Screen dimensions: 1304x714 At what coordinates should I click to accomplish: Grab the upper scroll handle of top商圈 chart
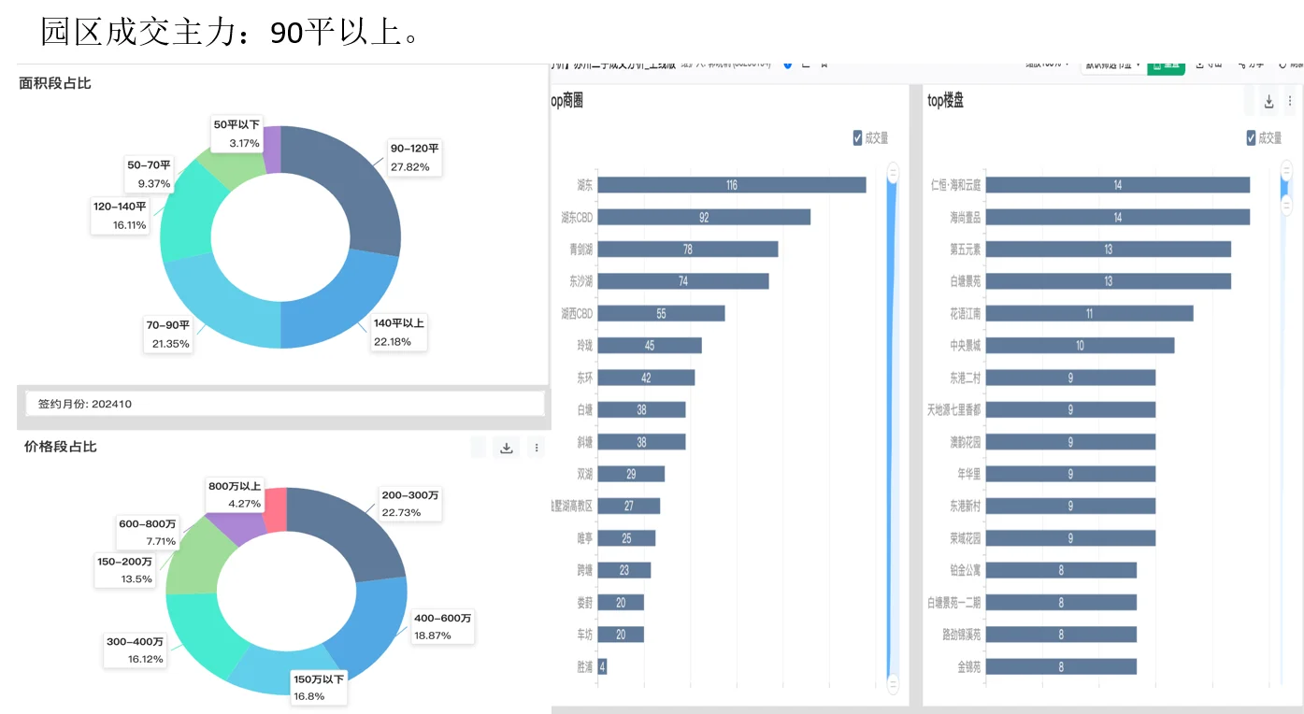[893, 172]
